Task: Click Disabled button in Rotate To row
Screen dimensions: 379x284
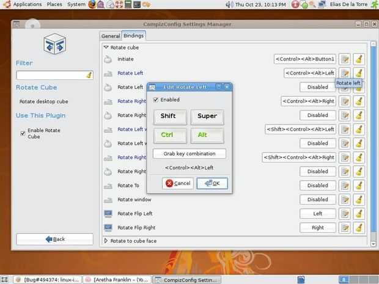Action: (318, 186)
